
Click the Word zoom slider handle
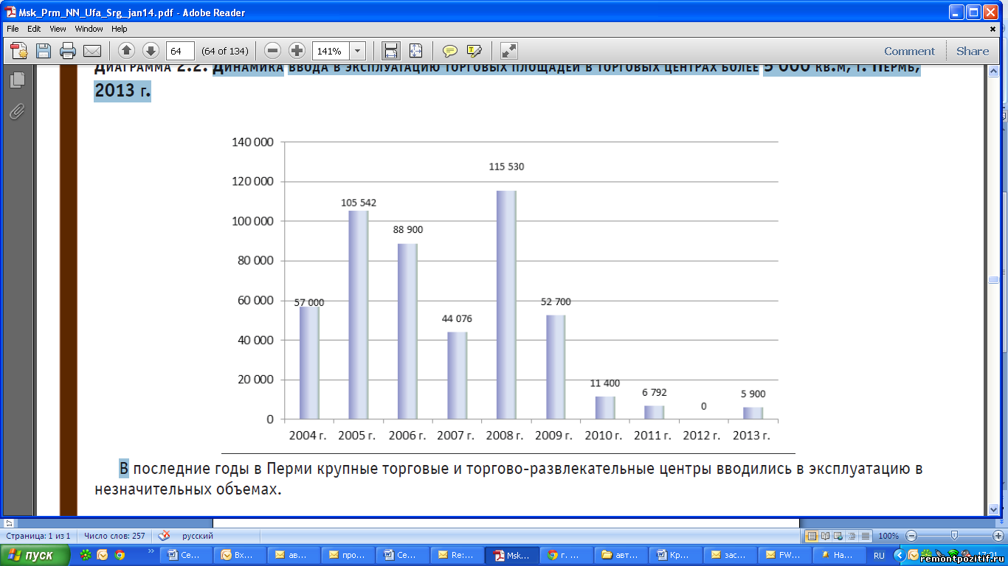pyautogui.click(x=954, y=536)
